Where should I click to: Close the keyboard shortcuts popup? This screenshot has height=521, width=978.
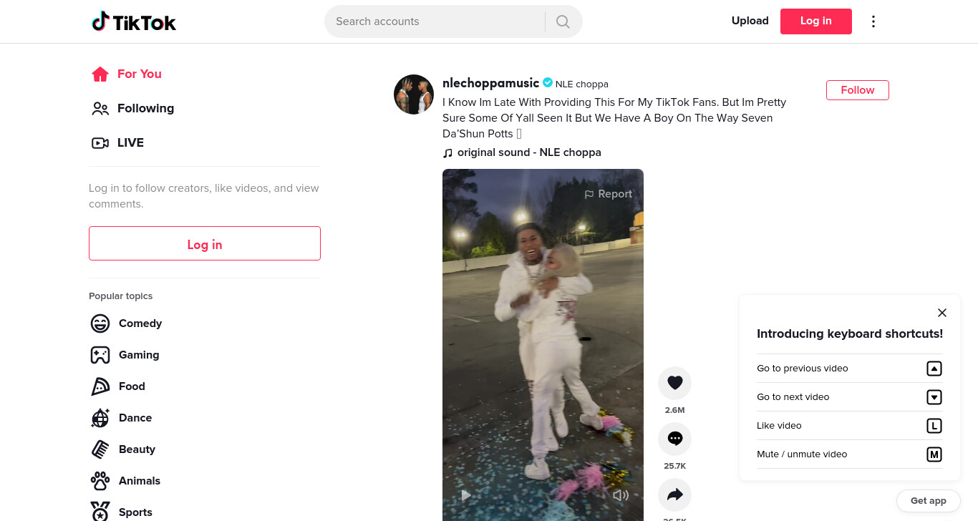coord(942,313)
